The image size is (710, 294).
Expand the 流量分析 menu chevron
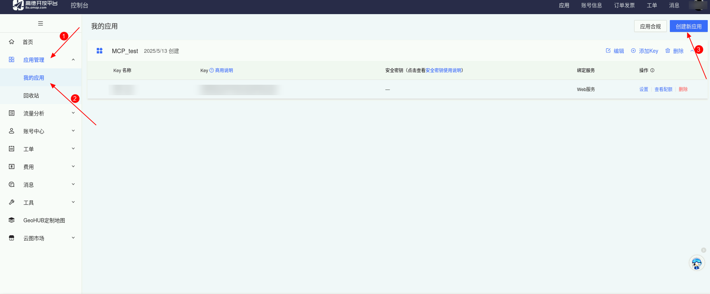[x=73, y=113]
